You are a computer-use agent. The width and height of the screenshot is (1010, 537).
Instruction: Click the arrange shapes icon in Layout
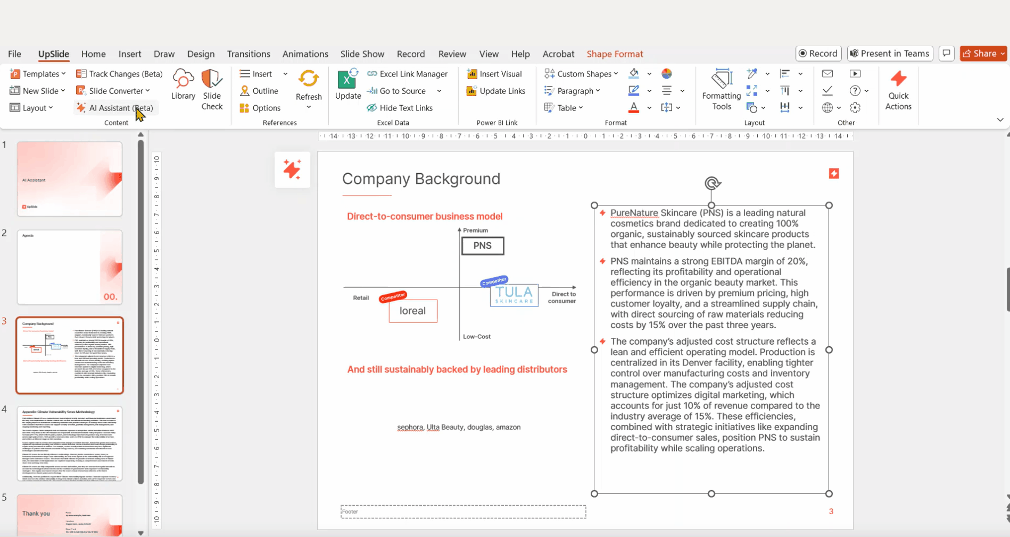[x=752, y=107]
